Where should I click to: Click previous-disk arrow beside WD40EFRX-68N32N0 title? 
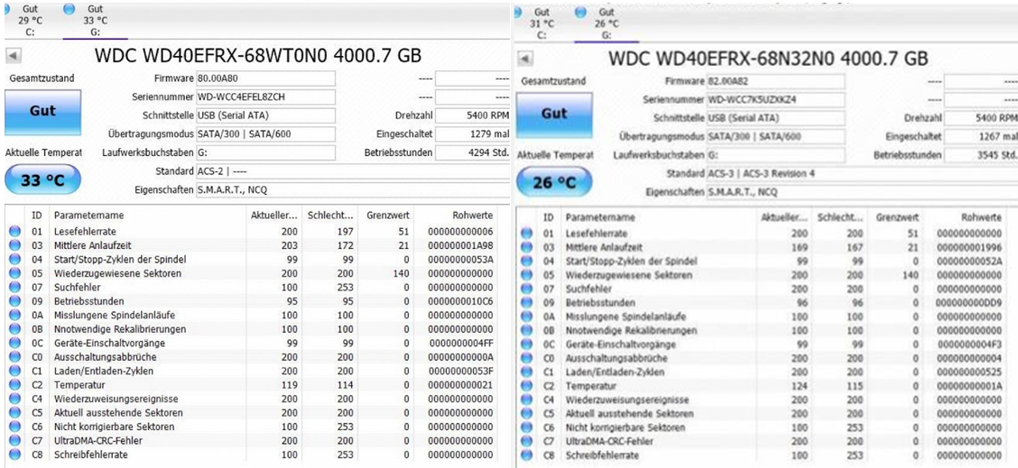point(527,60)
